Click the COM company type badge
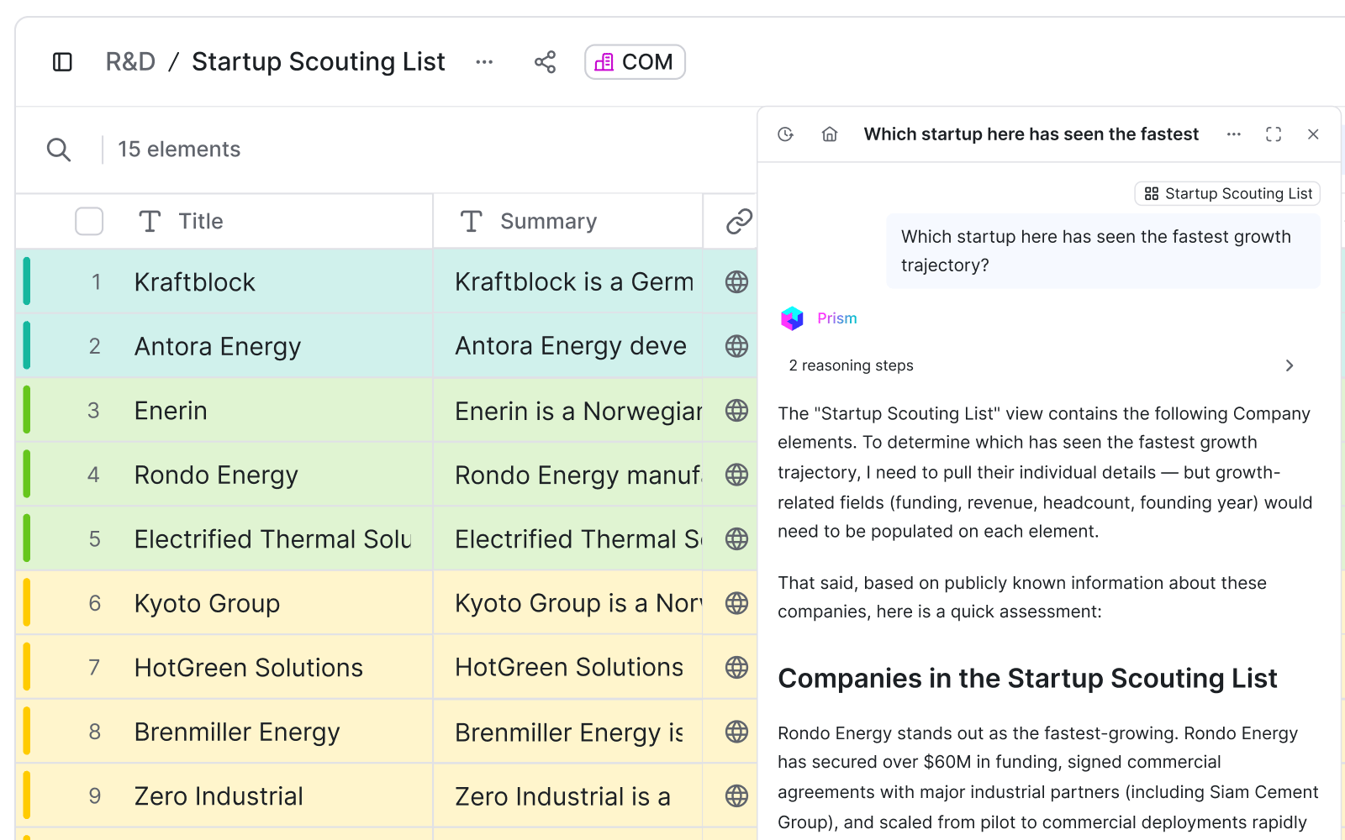 tap(635, 62)
